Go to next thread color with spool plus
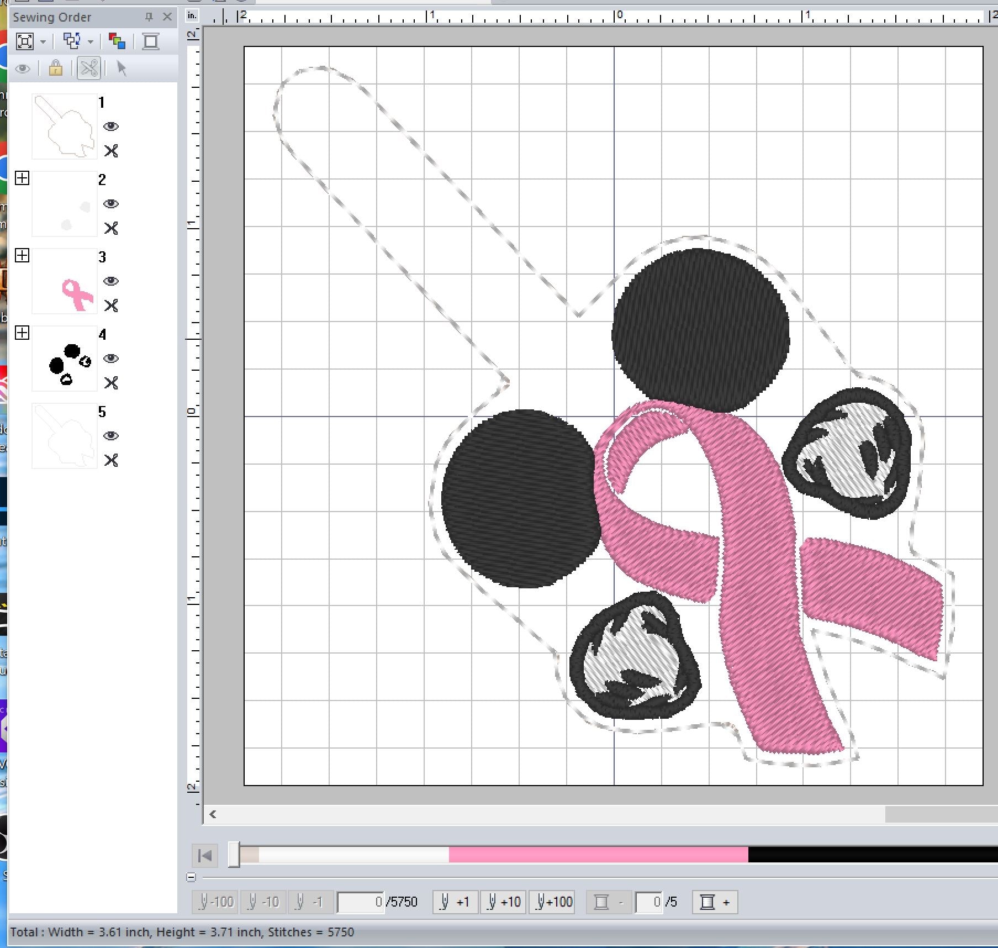This screenshot has width=998, height=948. click(715, 902)
